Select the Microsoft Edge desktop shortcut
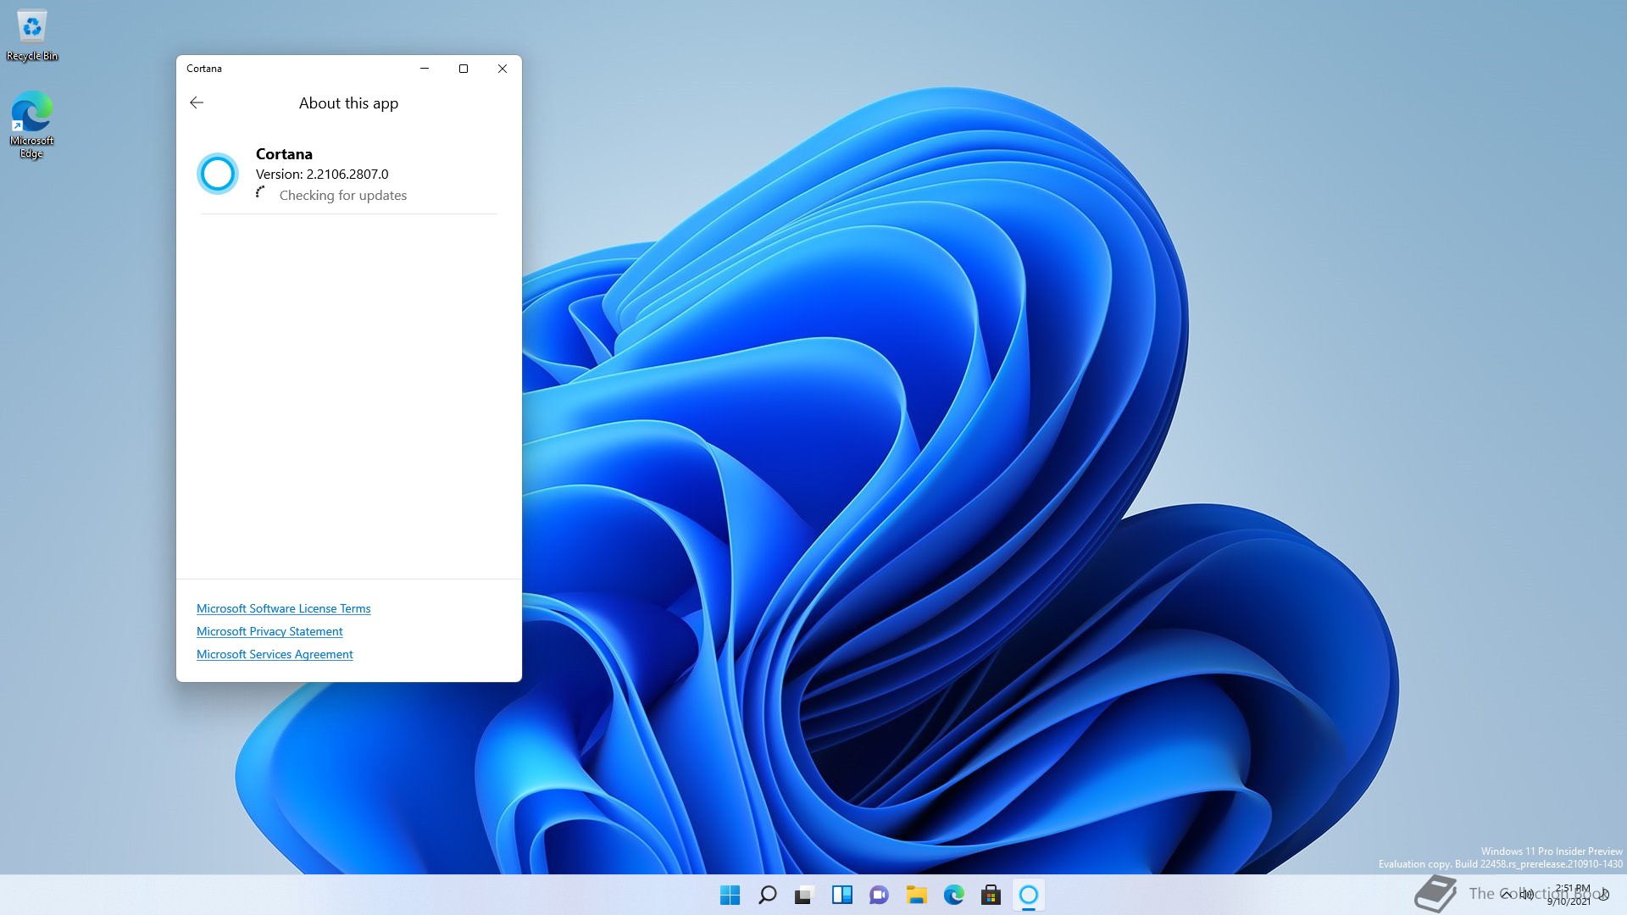 (31, 125)
